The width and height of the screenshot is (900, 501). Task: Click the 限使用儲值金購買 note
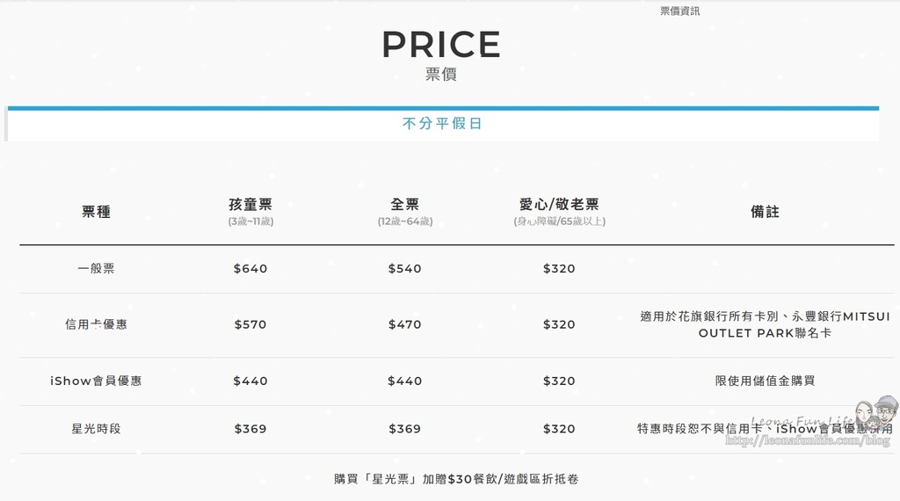click(x=765, y=381)
